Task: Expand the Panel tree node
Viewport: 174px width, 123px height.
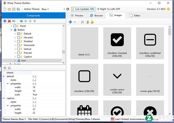Action: pos(11,26)
